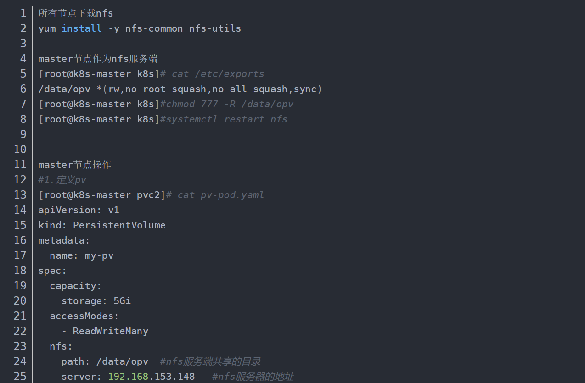Click line number 1 in the gutter
The width and height of the screenshot is (585, 383).
point(23,13)
